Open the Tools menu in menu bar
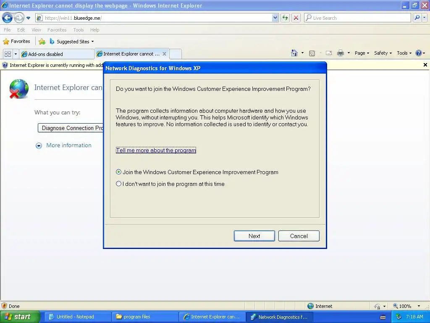430x323 pixels. (79, 30)
